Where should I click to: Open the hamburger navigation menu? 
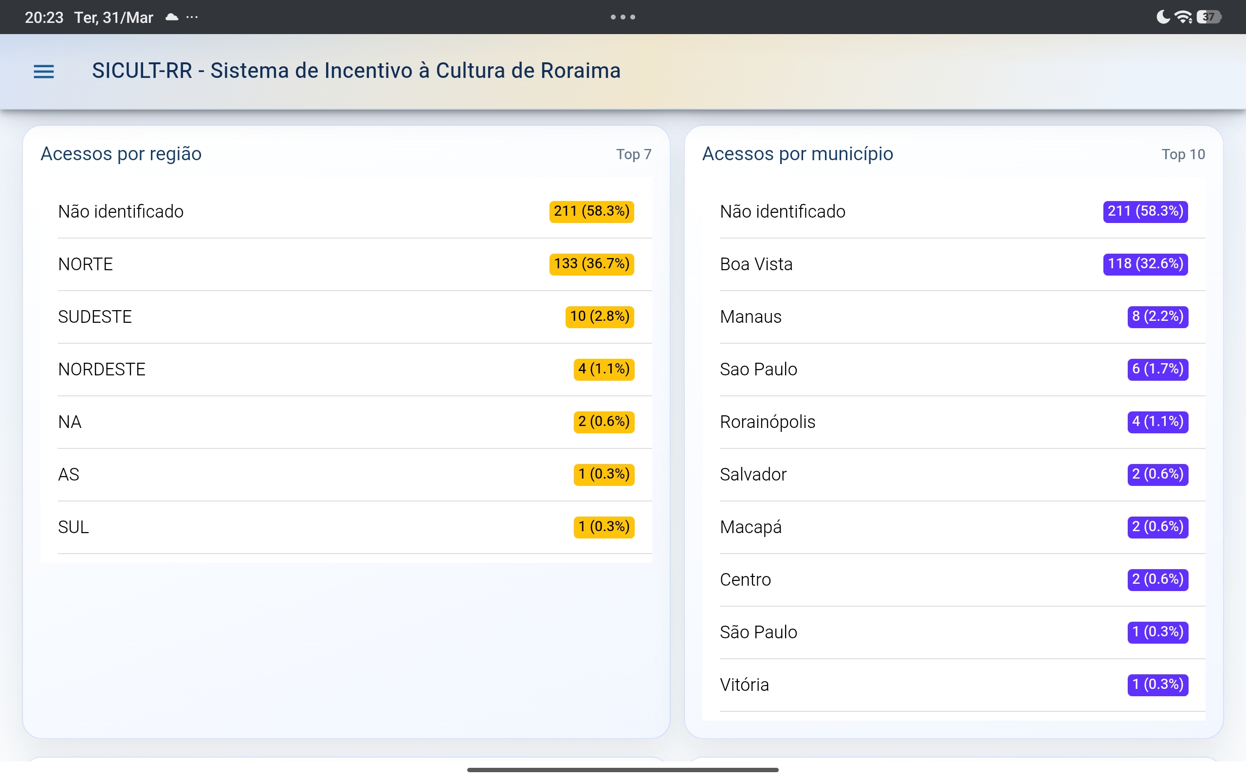coord(43,71)
